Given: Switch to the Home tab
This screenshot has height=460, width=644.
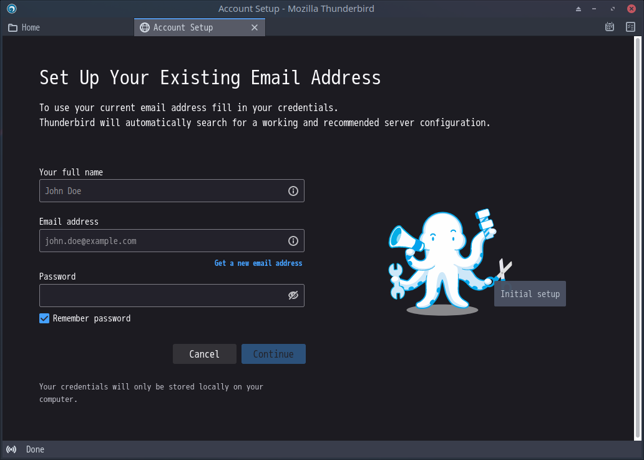Looking at the screenshot, I should pos(68,27).
